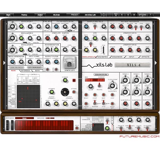Expand the left side panel arrow
Screen dimensions: 160x147
point(4,63)
